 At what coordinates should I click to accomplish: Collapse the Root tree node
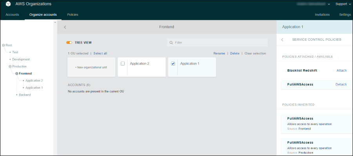pyautogui.click(x=4, y=45)
